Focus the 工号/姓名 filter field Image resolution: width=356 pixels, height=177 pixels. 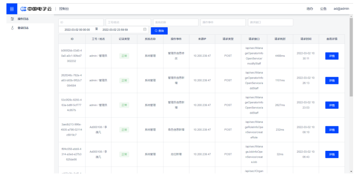pyautogui.click(x=128, y=22)
